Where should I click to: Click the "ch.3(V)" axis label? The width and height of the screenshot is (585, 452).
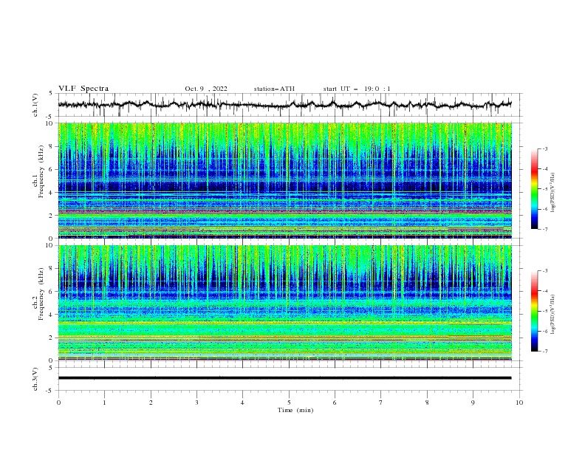pos(35,379)
